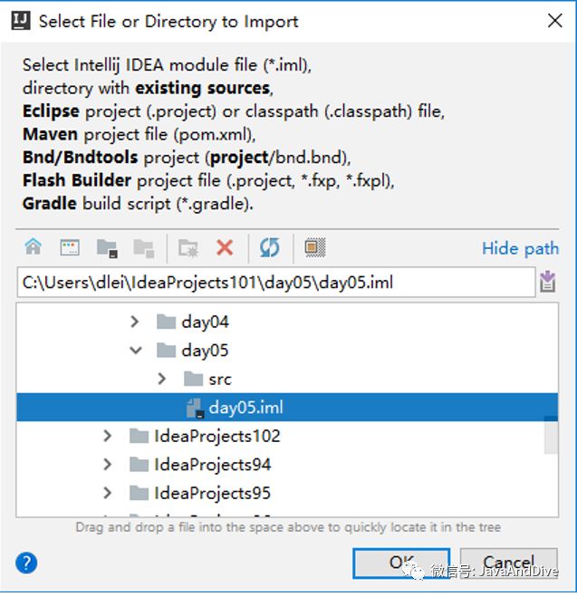Jump to the Desktop directory icon
577x597 pixels.
pos(70,248)
